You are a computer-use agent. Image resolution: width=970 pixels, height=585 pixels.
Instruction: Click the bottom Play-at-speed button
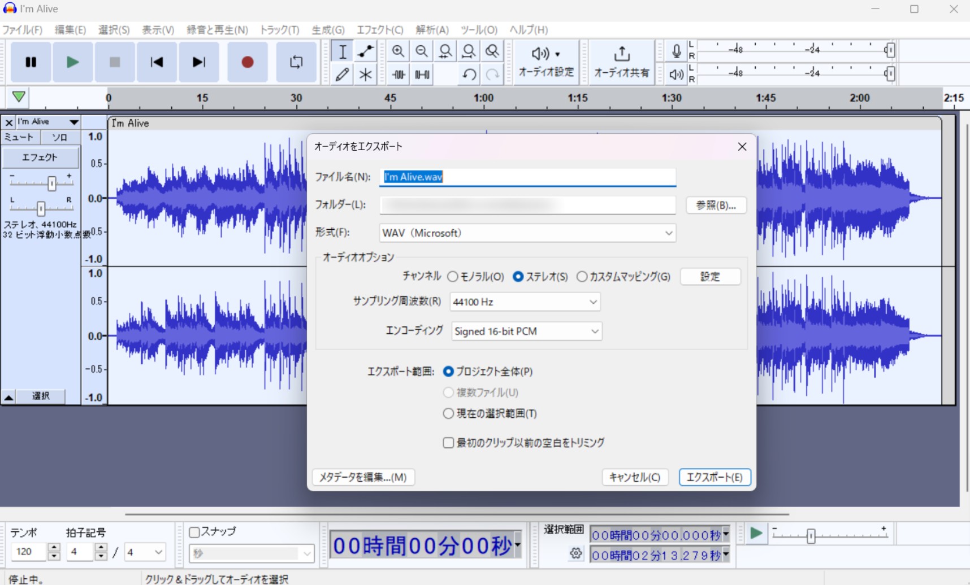pos(756,533)
